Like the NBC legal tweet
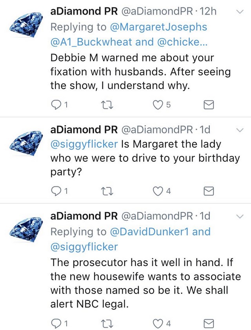This screenshot has width=251, height=330. [157, 323]
